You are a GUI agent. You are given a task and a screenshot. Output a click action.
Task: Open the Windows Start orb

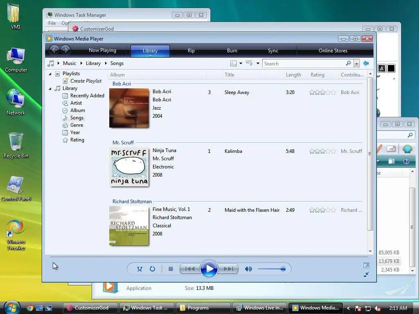click(11, 307)
